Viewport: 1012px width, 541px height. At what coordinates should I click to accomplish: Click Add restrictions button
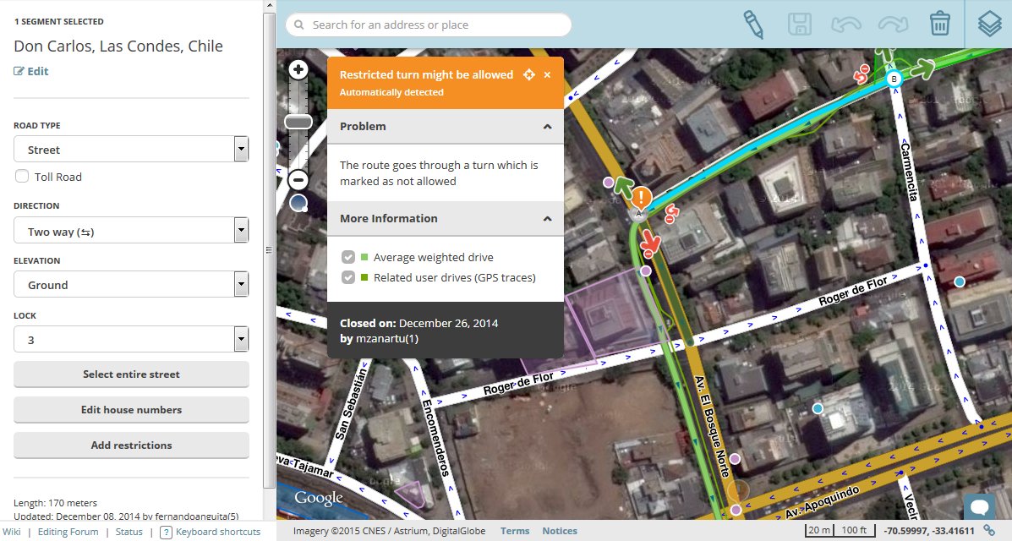131,445
